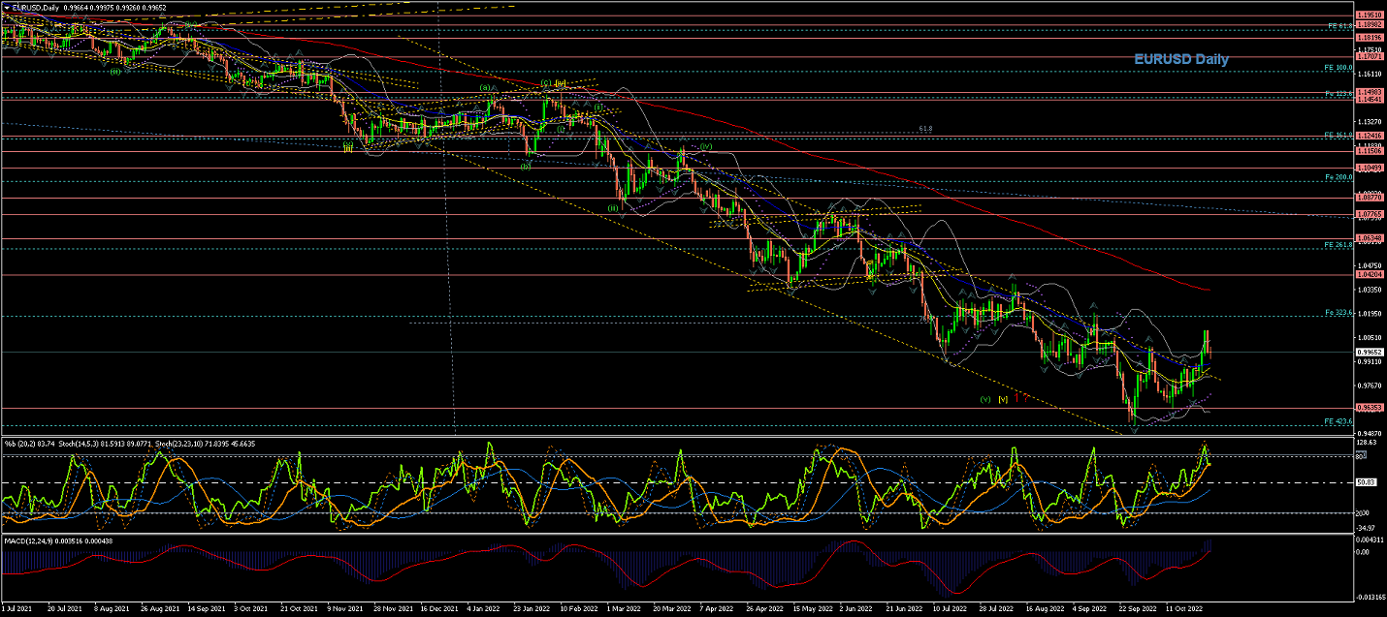Click the 1.04204 price level tag

click(1370, 275)
